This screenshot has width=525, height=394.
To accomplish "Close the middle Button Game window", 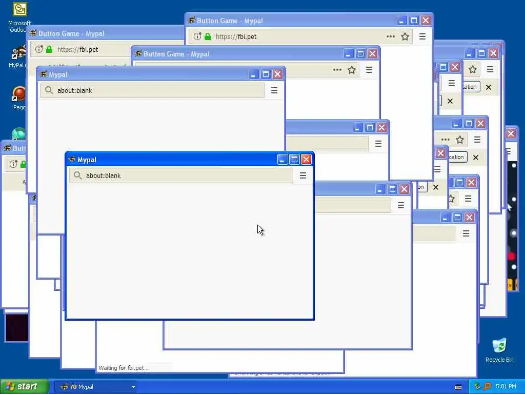I will (x=372, y=53).
